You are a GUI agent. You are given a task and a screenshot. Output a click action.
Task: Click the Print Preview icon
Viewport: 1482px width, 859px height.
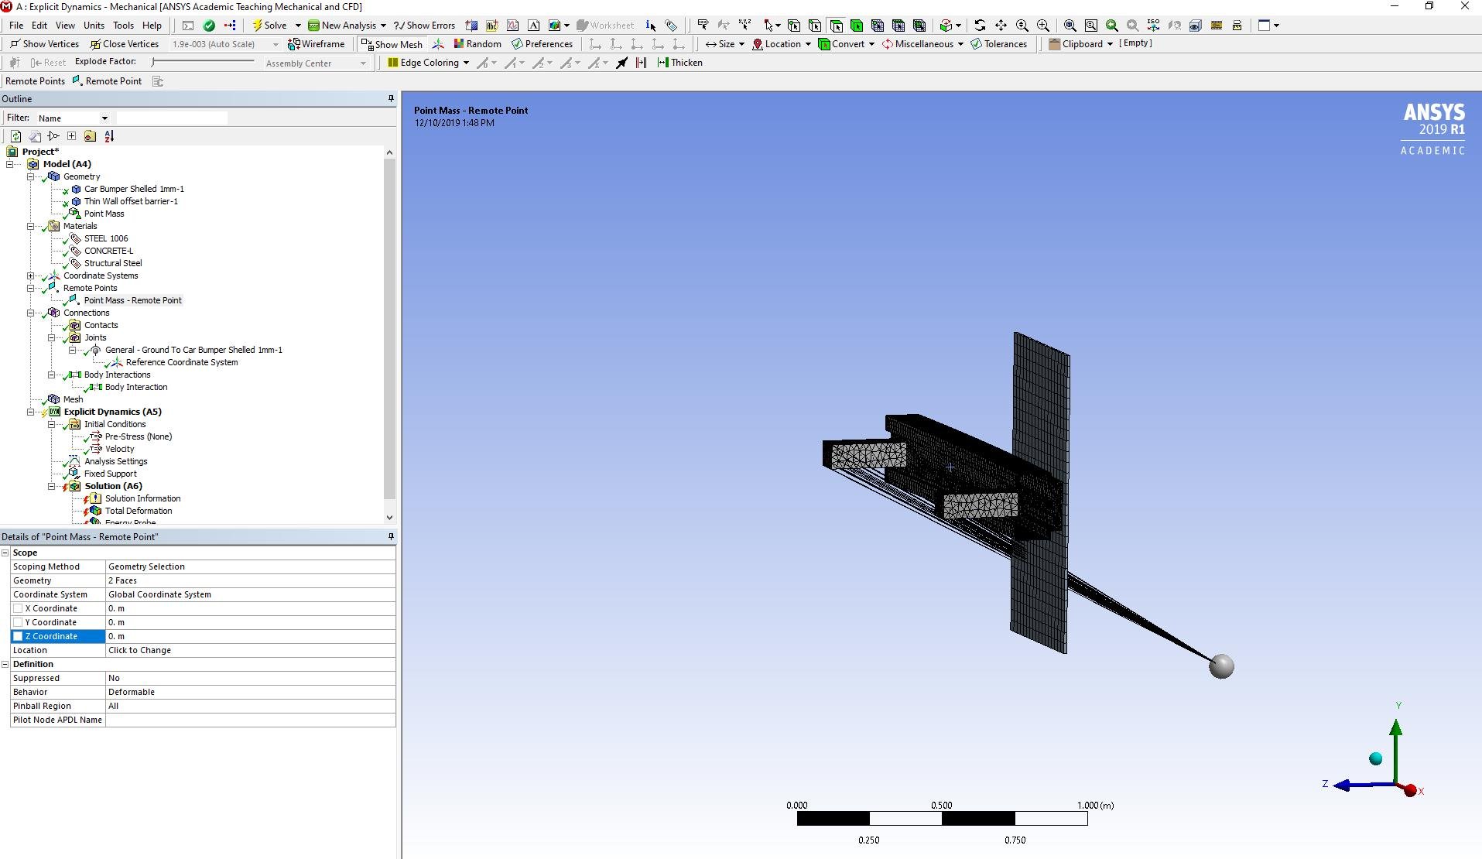pos(1237,26)
